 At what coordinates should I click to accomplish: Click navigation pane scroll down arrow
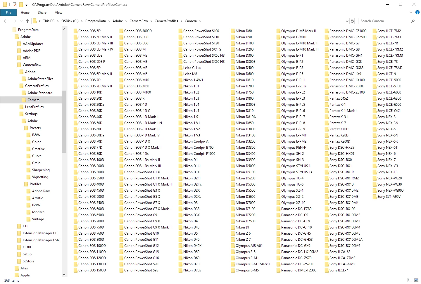pos(64,275)
